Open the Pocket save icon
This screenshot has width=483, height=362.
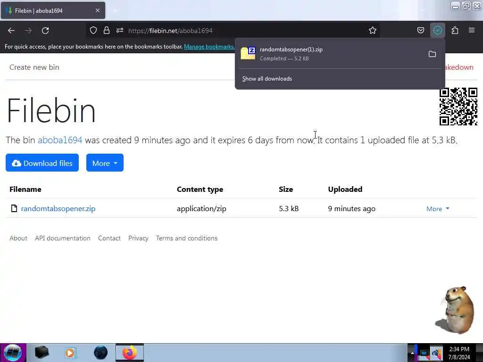pos(421,30)
